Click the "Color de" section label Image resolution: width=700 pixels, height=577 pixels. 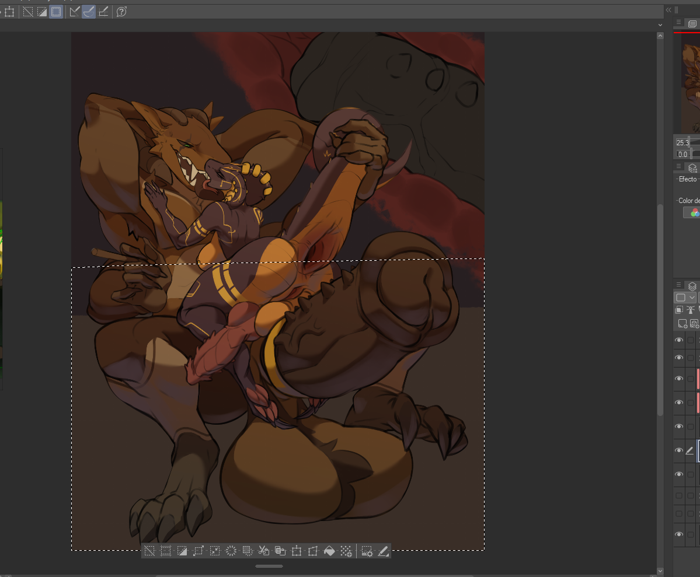tap(689, 201)
